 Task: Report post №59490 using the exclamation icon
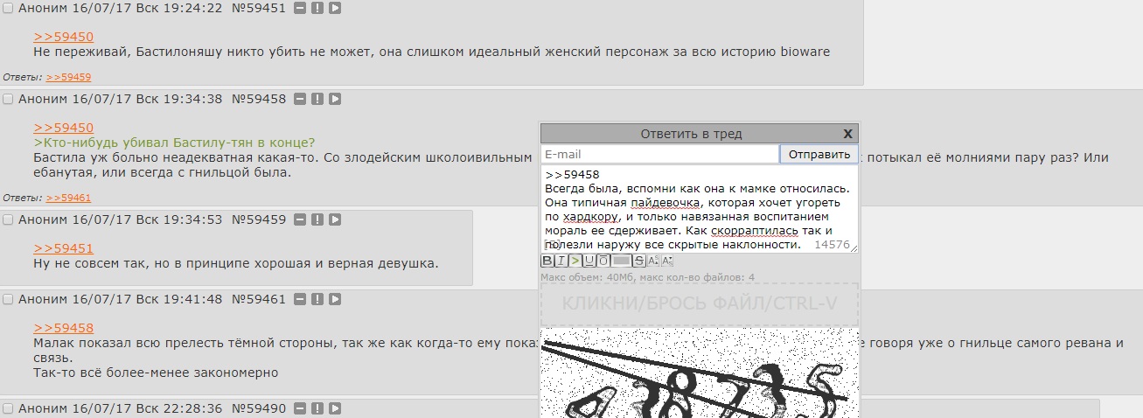click(x=317, y=408)
